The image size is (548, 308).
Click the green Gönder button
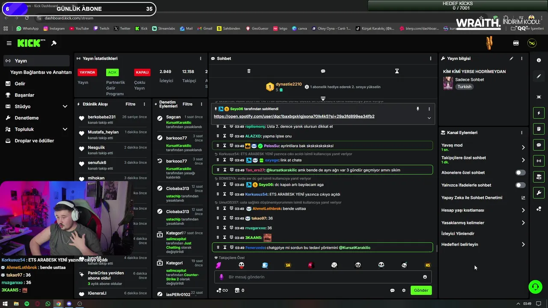point(421,290)
